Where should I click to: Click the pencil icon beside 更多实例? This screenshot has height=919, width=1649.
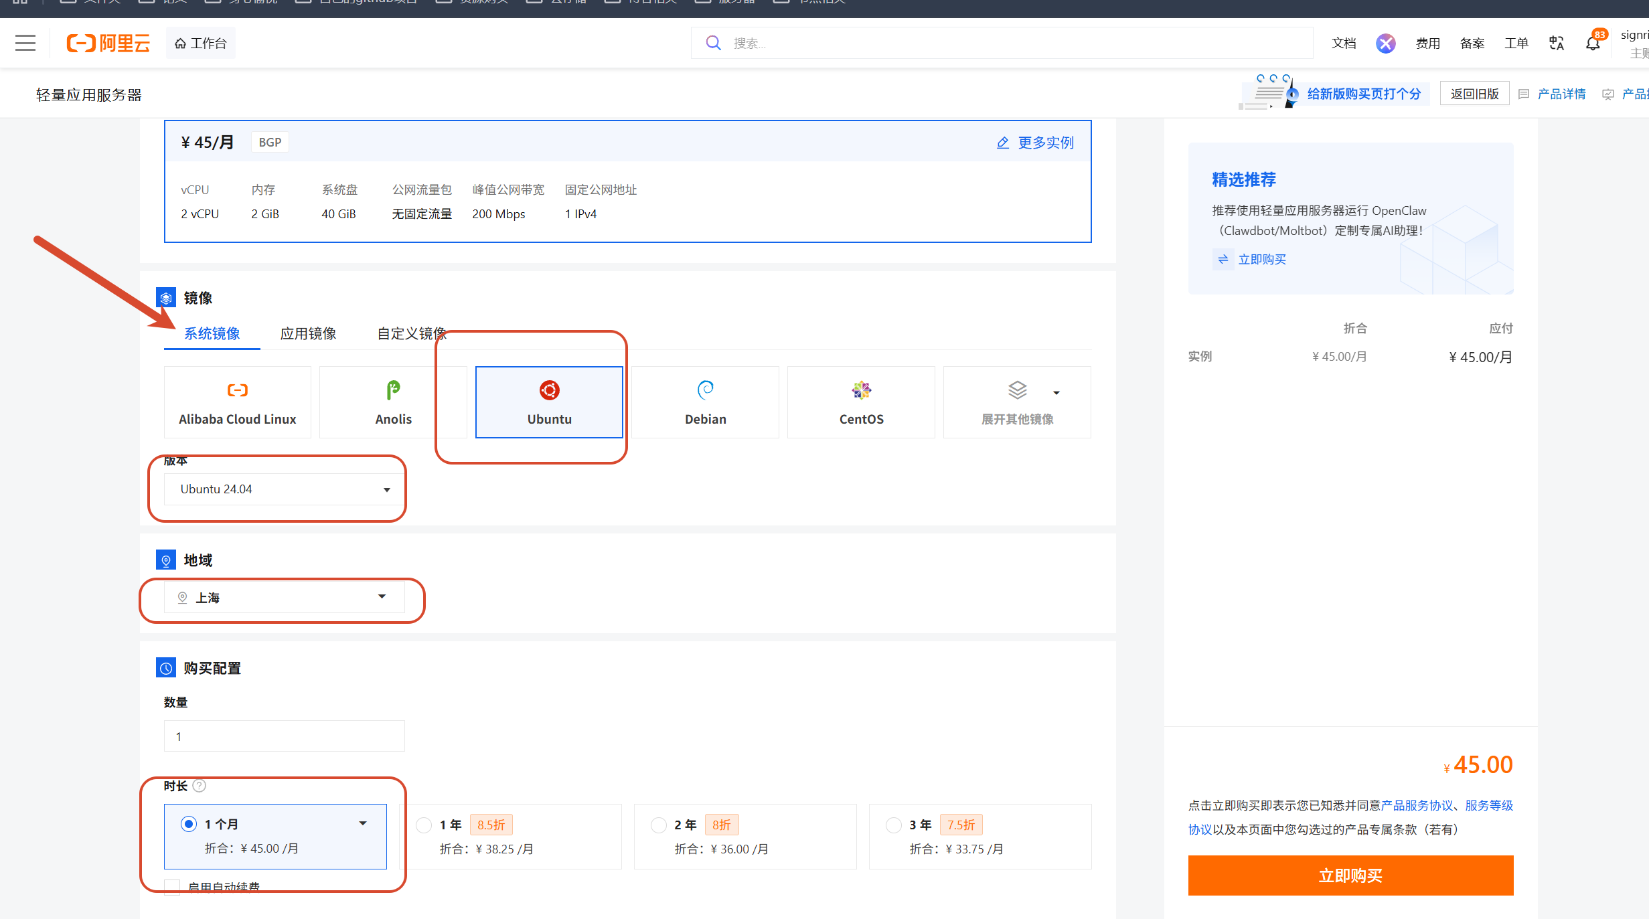pyautogui.click(x=1002, y=143)
